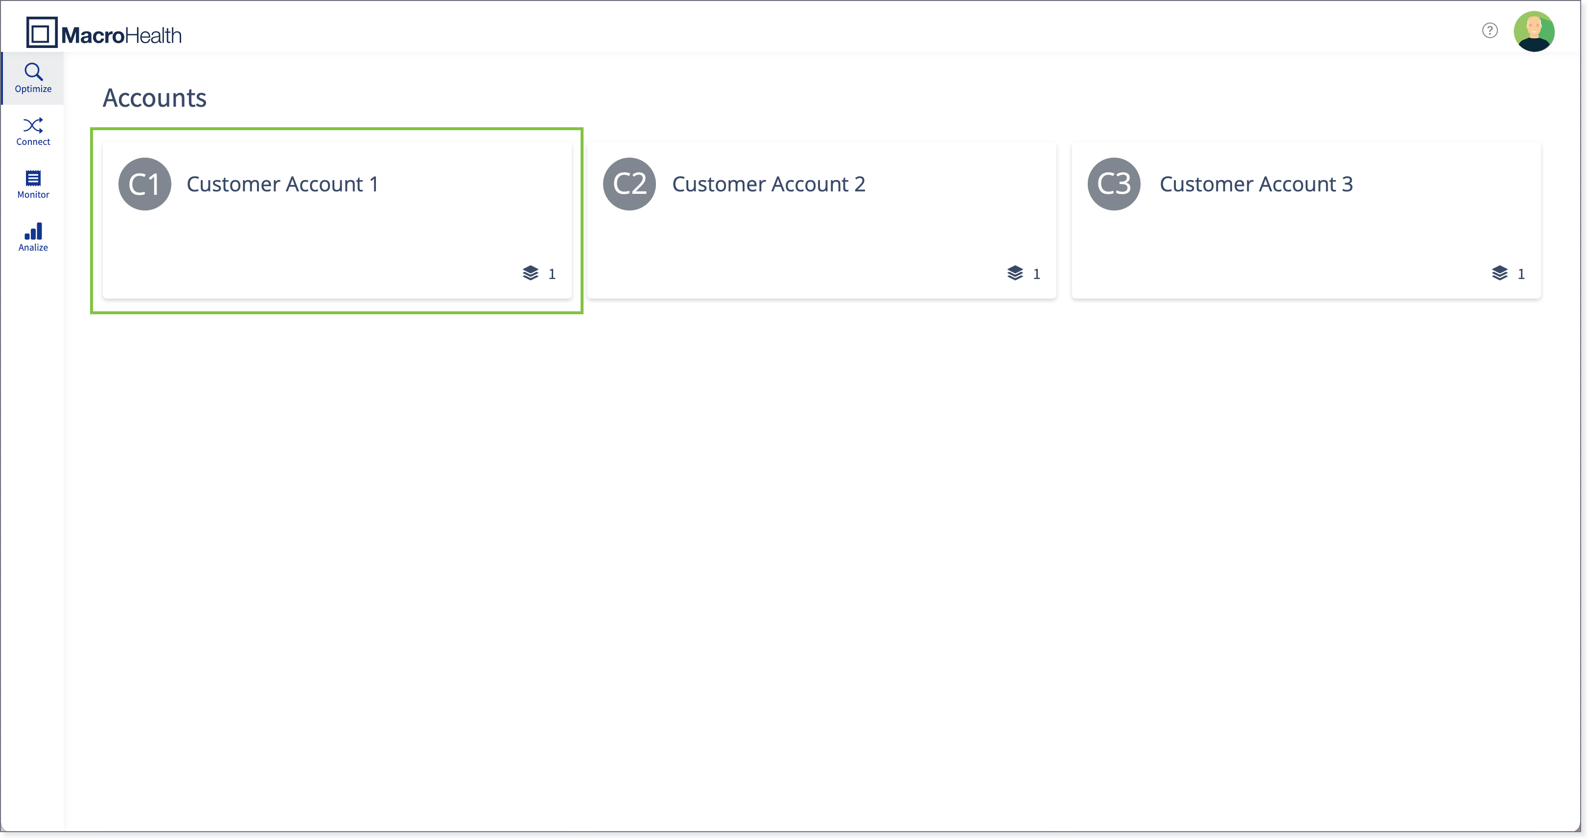Image resolution: width=1589 pixels, height=840 pixels.
Task: Open Customer Account 2 title
Action: [x=769, y=184]
